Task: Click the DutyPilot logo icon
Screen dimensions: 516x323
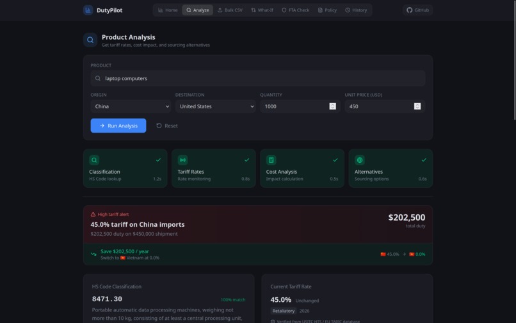Action: pos(88,10)
